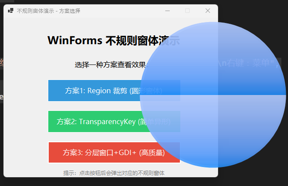288x186 pixels.
Task: Click the 提示 hint text at bottom
Action: pyautogui.click(x=114, y=173)
